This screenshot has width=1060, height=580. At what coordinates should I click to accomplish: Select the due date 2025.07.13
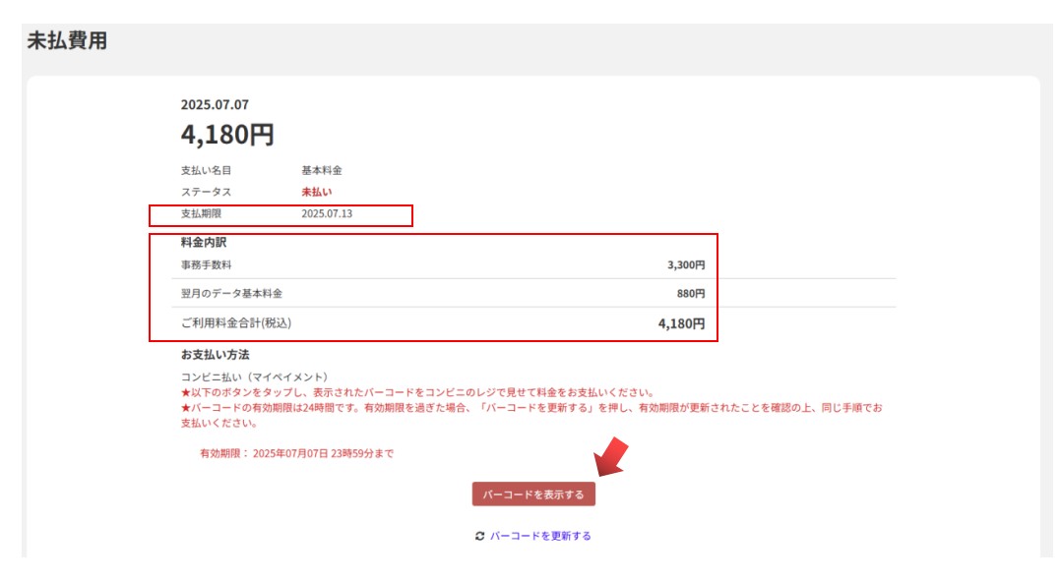327,213
